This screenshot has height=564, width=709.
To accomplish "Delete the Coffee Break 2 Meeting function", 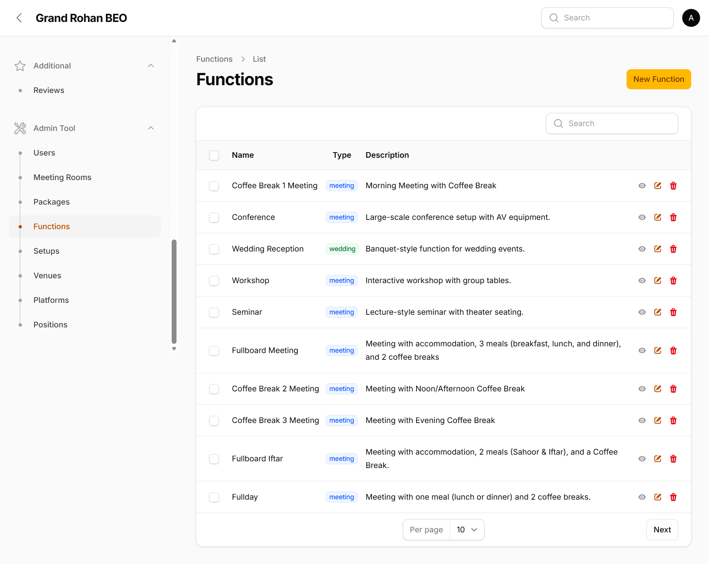I will point(673,389).
